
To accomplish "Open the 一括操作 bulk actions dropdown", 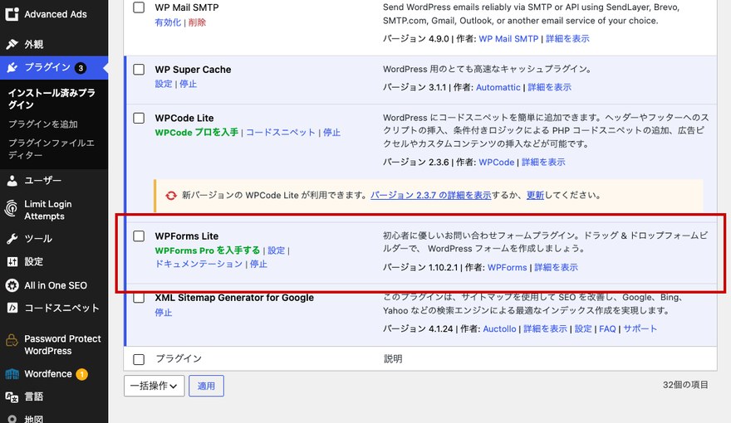I will pos(154,386).
